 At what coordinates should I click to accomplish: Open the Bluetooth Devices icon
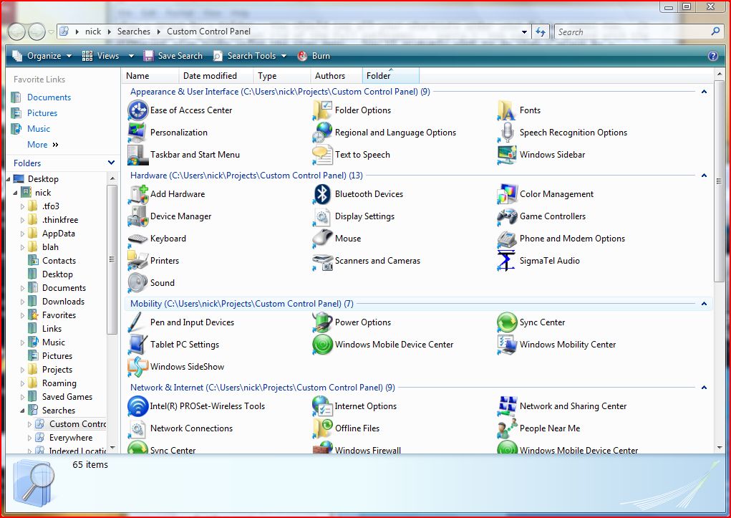click(322, 194)
